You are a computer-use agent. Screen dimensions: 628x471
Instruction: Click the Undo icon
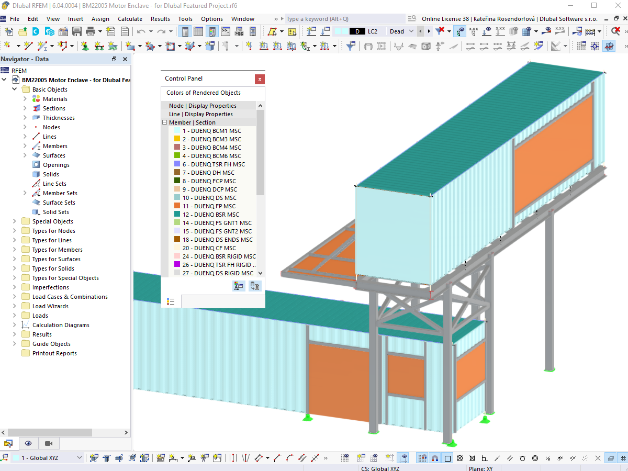tap(141, 31)
